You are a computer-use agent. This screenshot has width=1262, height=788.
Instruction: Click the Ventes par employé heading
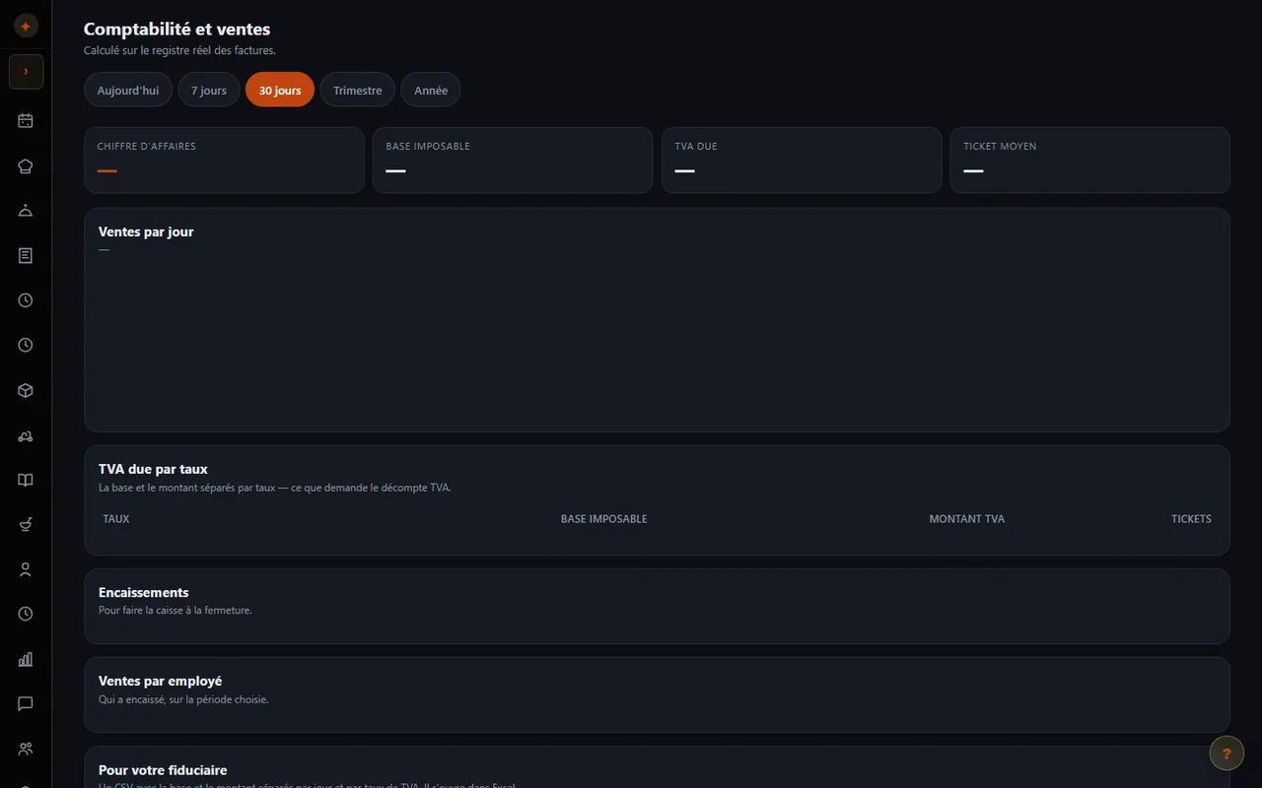[160, 681]
